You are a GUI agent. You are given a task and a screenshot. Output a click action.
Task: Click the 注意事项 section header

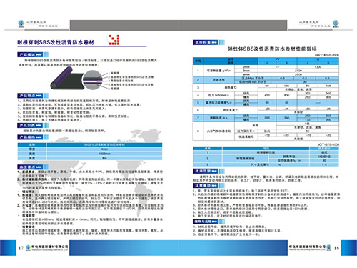click(208, 185)
